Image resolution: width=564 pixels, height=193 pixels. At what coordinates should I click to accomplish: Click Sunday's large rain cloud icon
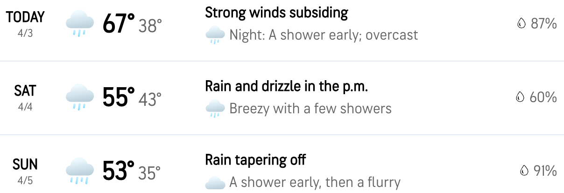click(x=80, y=171)
